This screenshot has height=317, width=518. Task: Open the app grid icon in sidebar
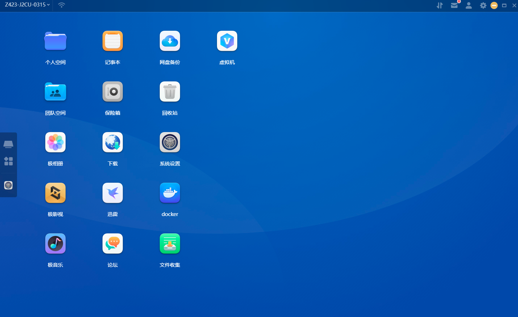click(x=8, y=161)
